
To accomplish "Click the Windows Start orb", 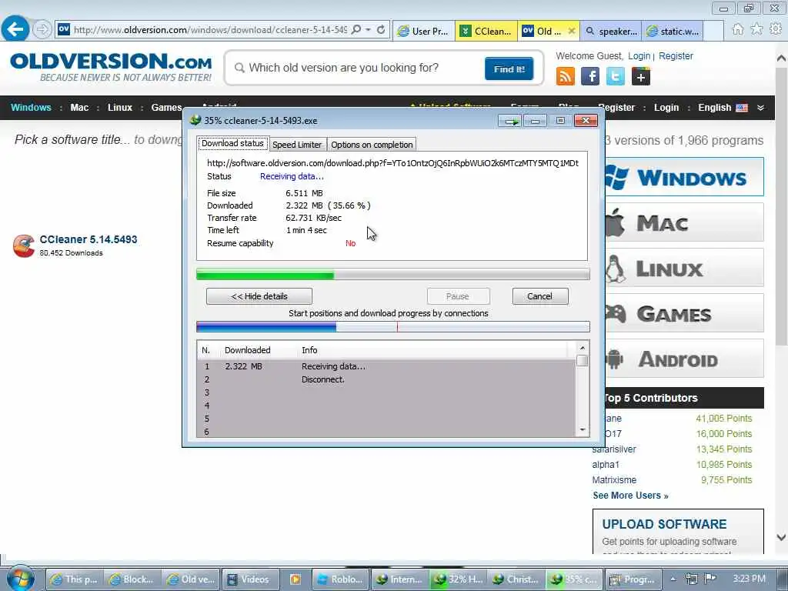I will click(20, 579).
